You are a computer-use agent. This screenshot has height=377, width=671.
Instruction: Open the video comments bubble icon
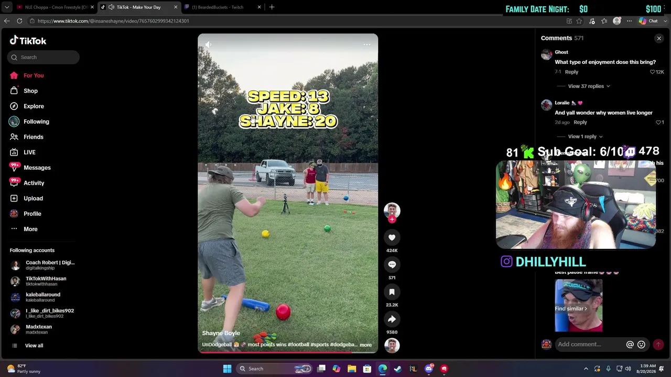point(392,264)
